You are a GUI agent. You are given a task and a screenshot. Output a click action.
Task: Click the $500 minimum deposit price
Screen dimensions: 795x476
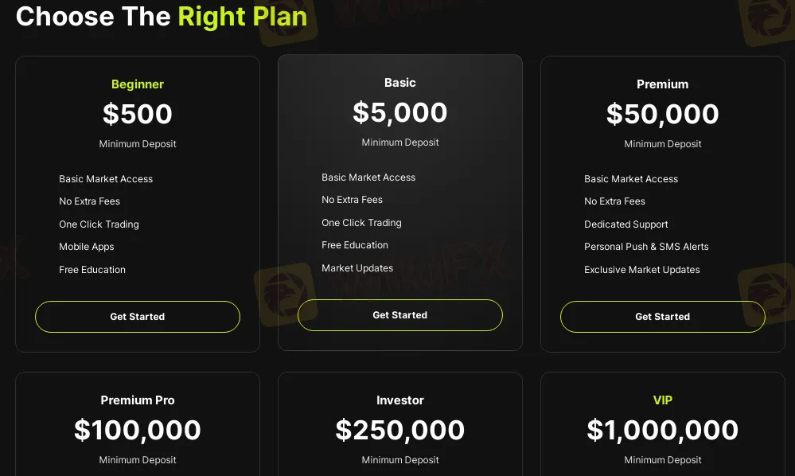(x=138, y=114)
